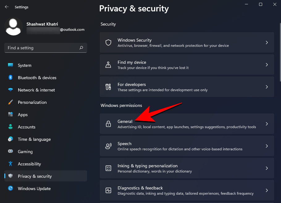Viewport: 281px width, 203px height.
Task: Select the Personalization paintbrush icon
Action: coord(10,102)
